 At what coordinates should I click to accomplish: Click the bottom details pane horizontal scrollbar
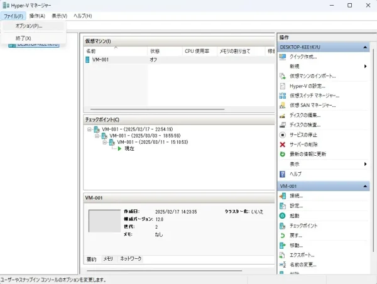pos(165,271)
